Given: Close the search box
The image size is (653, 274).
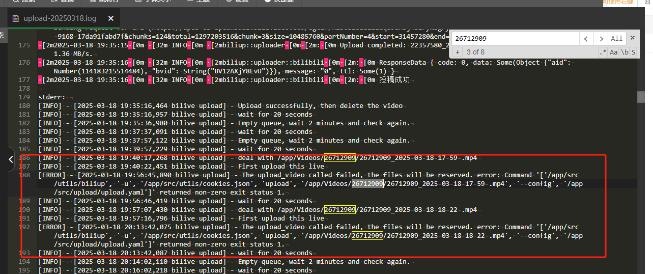Looking at the screenshot, I should coord(632,38).
